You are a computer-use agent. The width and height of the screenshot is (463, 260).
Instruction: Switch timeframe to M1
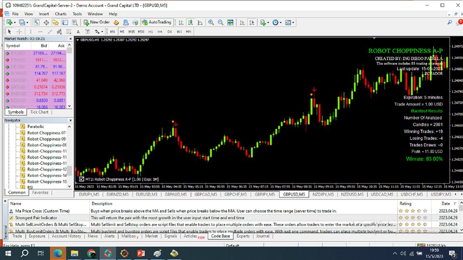[x=112, y=32]
